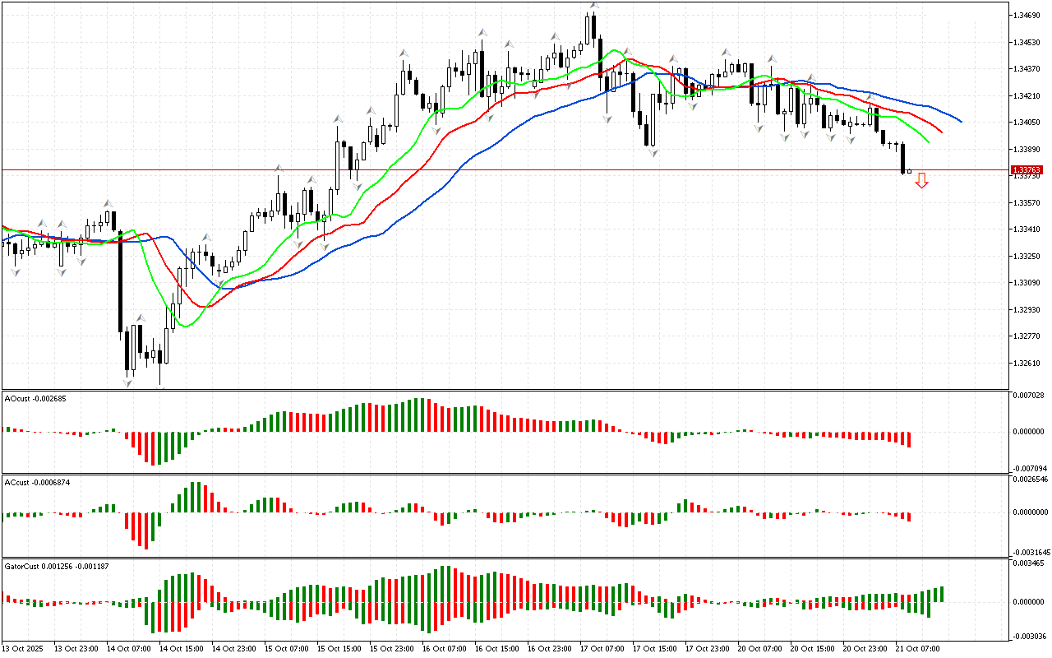
Task: Click the rightmost green GatorCust upper bar
Action: click(941, 594)
